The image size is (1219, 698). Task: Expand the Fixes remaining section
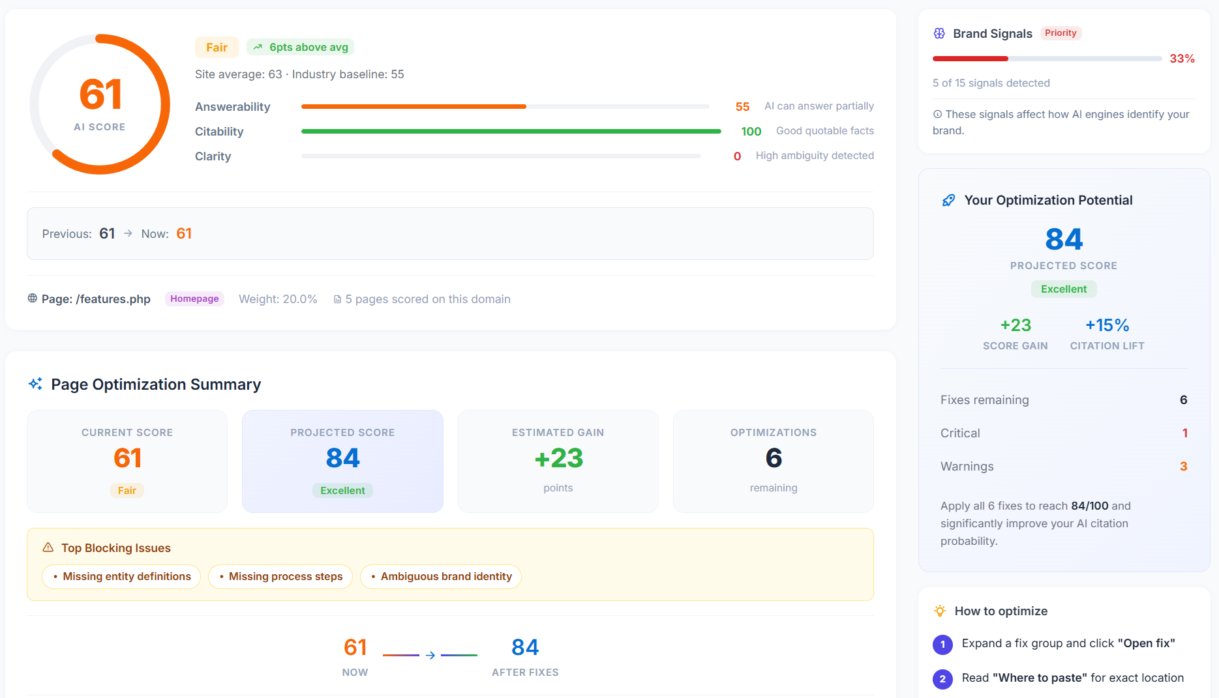click(x=1063, y=400)
